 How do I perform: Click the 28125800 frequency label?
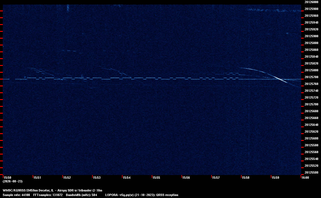[311, 70]
